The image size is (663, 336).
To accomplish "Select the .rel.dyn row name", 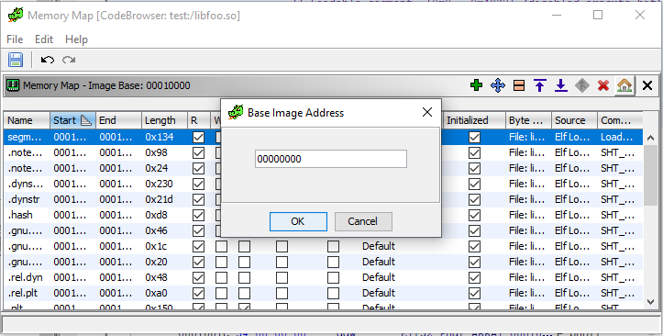I will click(x=27, y=277).
